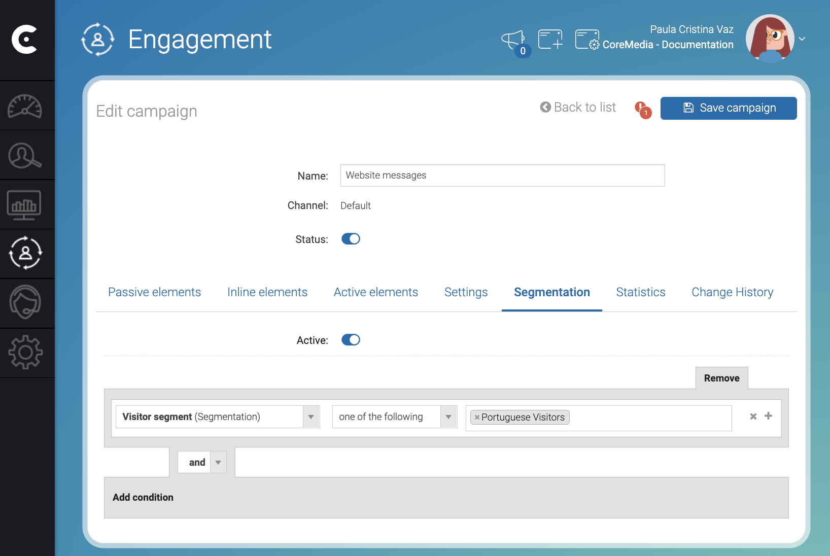Switch to Settings tab

tap(466, 292)
